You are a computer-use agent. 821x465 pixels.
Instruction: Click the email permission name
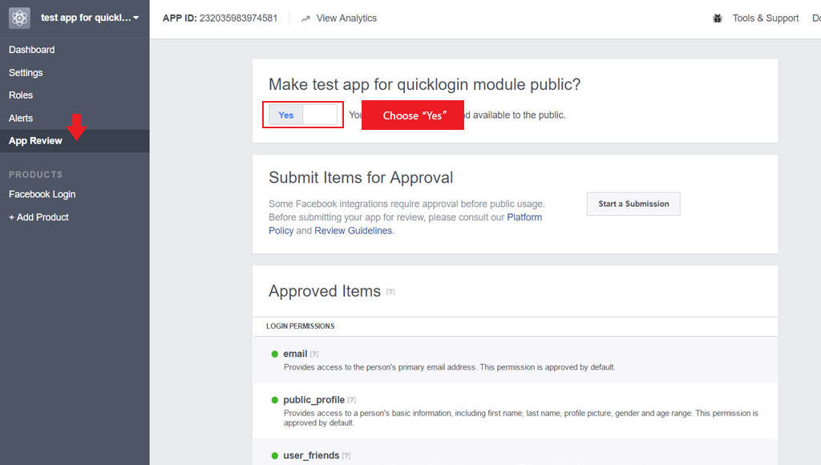[295, 354]
